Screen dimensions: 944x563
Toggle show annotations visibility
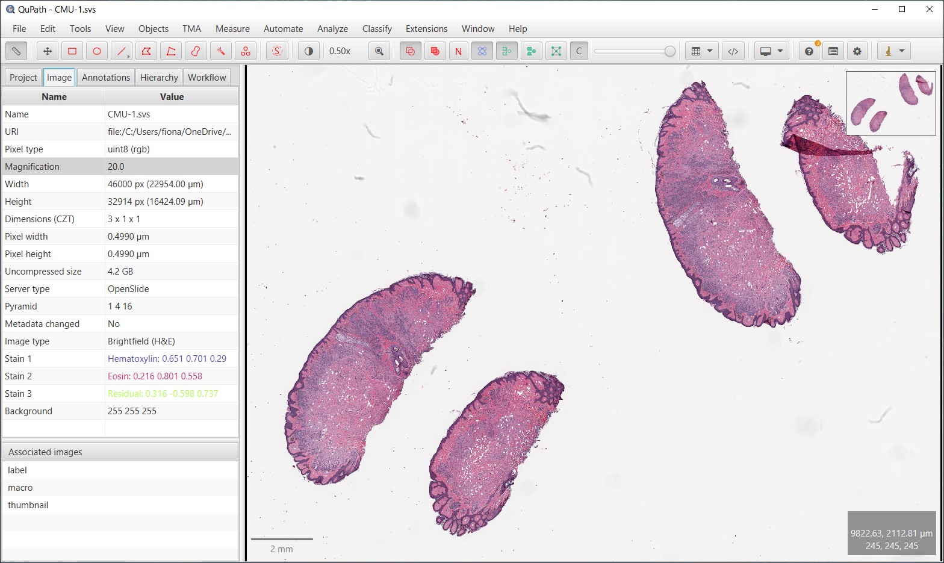(x=411, y=51)
